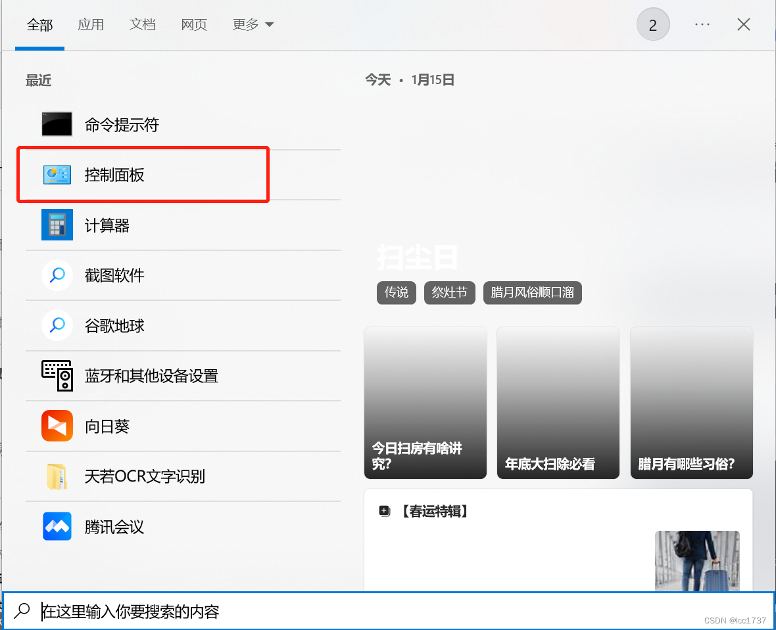Open the 今日扫房有啥讲究 card
This screenshot has width=776, height=630.
tap(425, 403)
